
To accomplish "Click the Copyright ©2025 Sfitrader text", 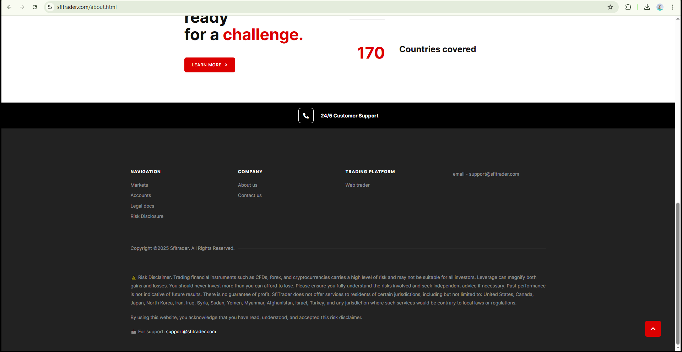I will pyautogui.click(x=183, y=248).
